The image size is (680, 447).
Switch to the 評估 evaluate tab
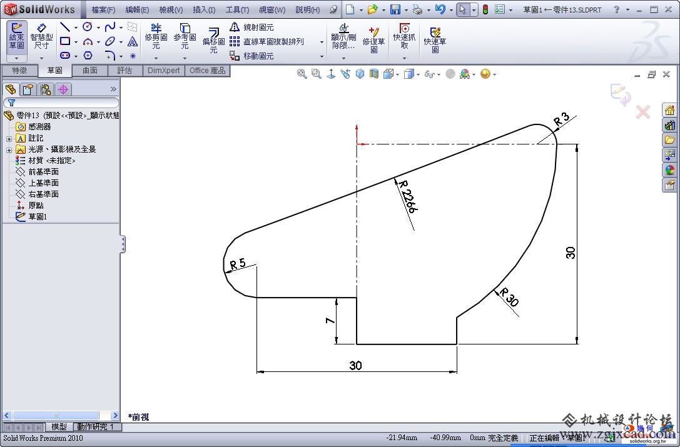(124, 71)
